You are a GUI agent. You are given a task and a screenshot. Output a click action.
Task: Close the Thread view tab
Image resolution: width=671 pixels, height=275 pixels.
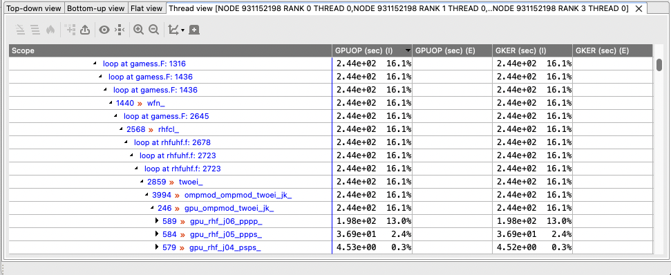(x=639, y=8)
